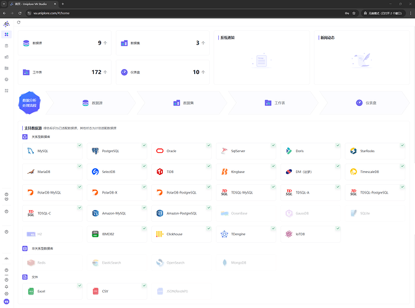Go to 数据源 step in process flow
415x308 pixels.
[91, 103]
